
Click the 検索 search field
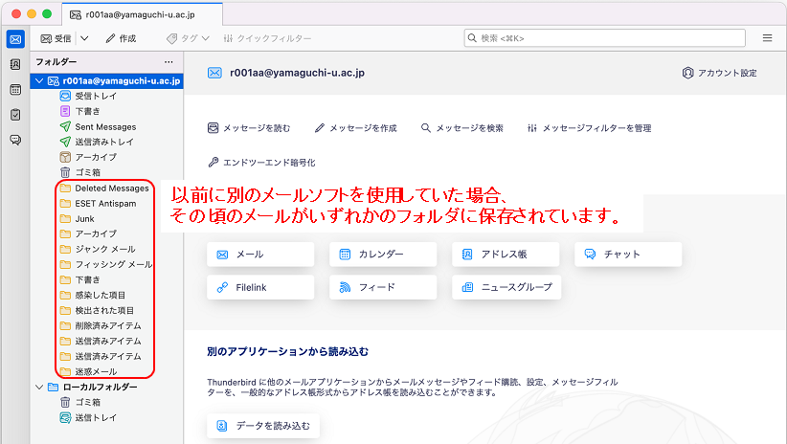(x=605, y=38)
